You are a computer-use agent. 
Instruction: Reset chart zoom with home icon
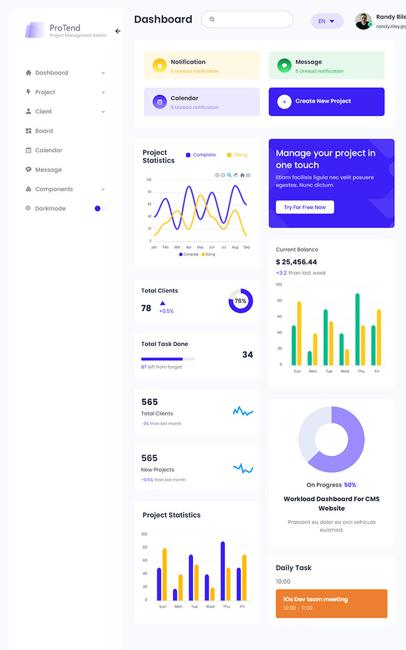pos(242,175)
